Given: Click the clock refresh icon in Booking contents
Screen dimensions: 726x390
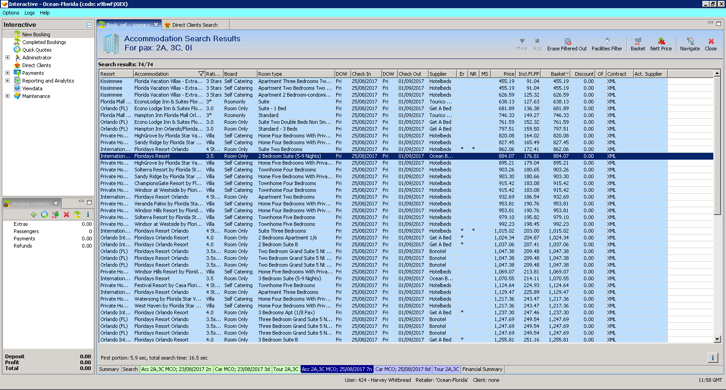Looking at the screenshot, I should point(44,214).
